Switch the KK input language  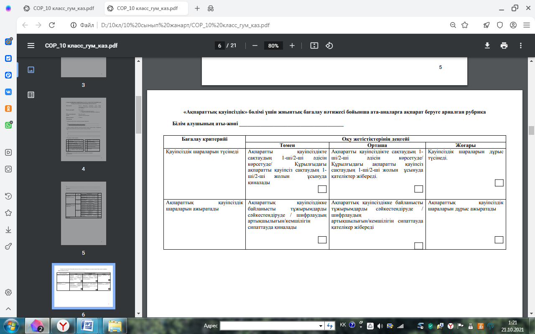click(343, 325)
